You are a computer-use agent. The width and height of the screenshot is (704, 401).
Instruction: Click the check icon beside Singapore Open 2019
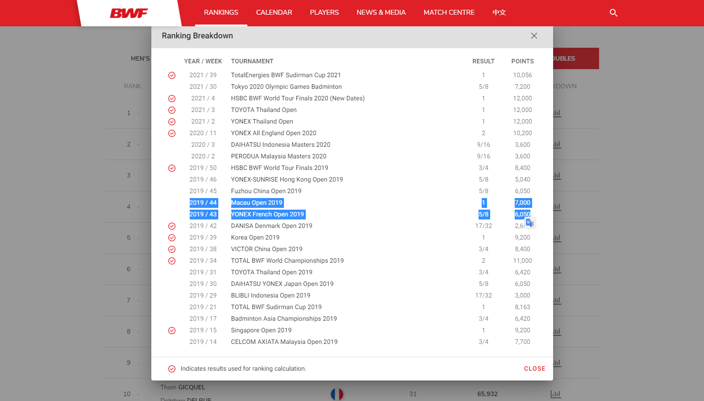click(172, 331)
